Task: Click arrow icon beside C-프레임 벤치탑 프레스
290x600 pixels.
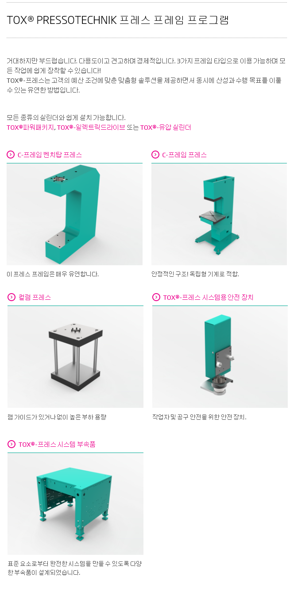Action: coord(11,155)
